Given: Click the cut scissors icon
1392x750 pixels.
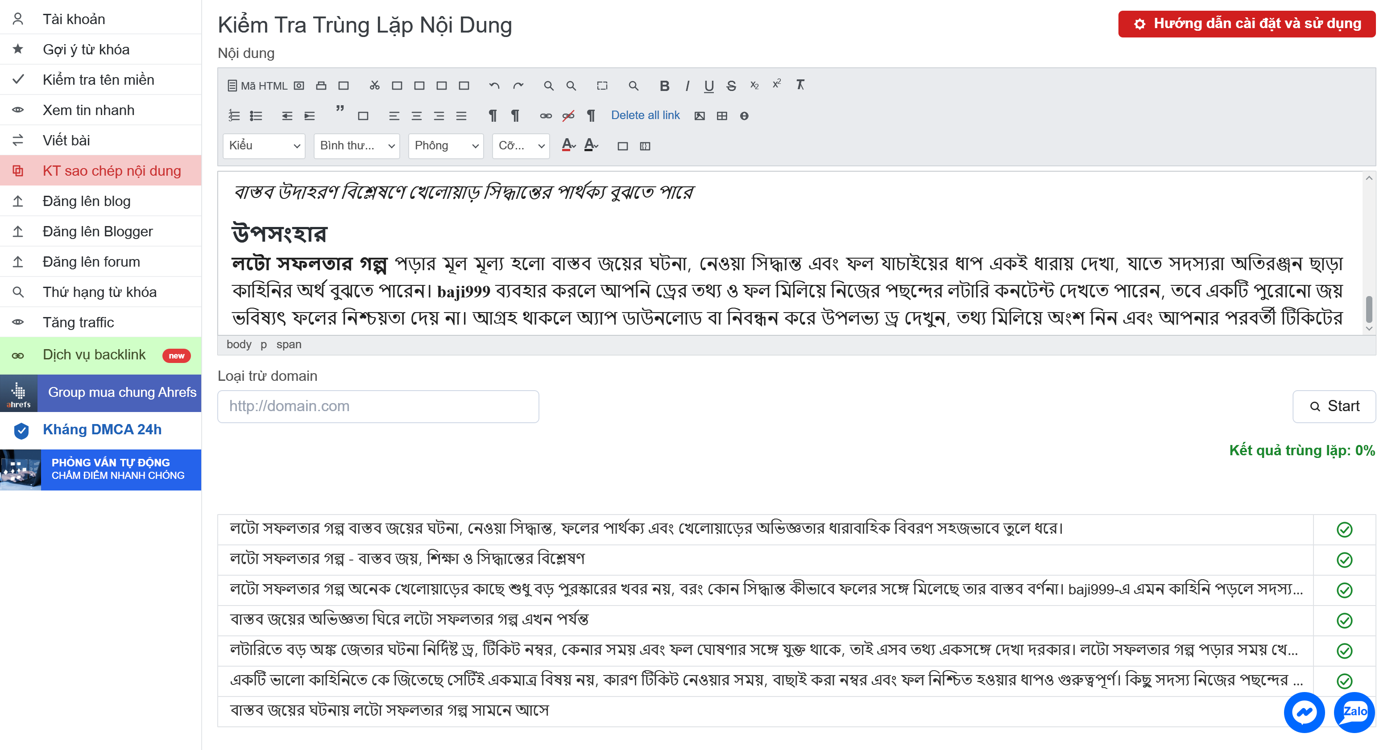Looking at the screenshot, I should 374,85.
